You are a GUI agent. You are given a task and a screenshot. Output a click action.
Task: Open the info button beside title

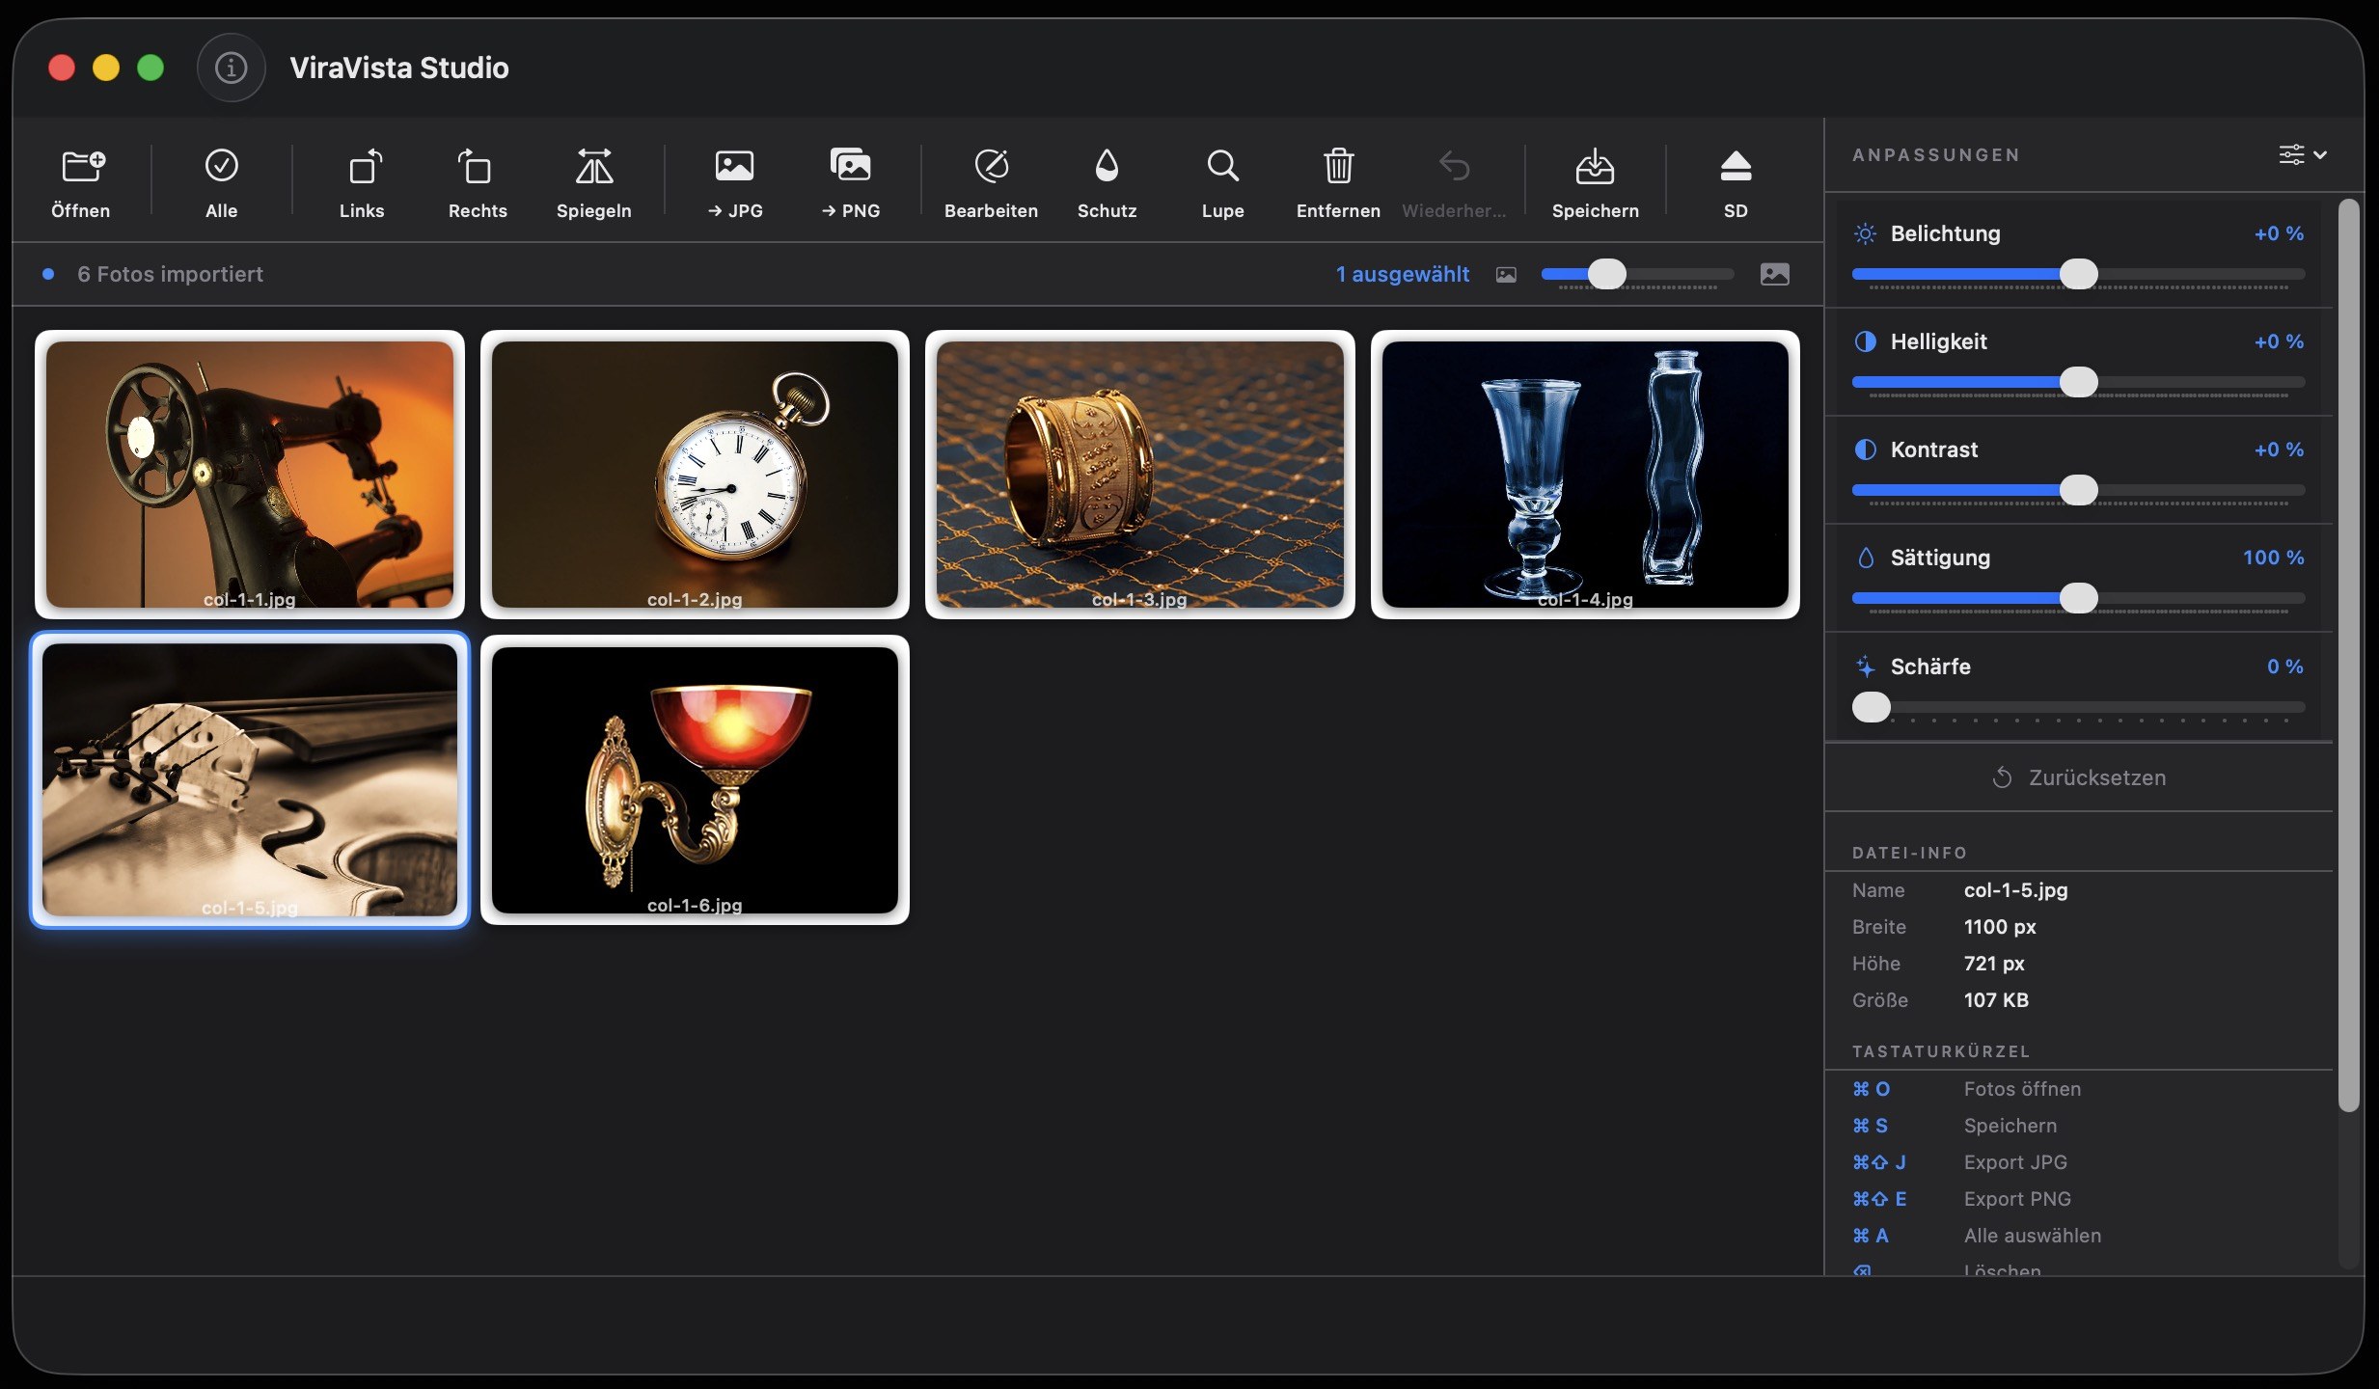pos(231,68)
